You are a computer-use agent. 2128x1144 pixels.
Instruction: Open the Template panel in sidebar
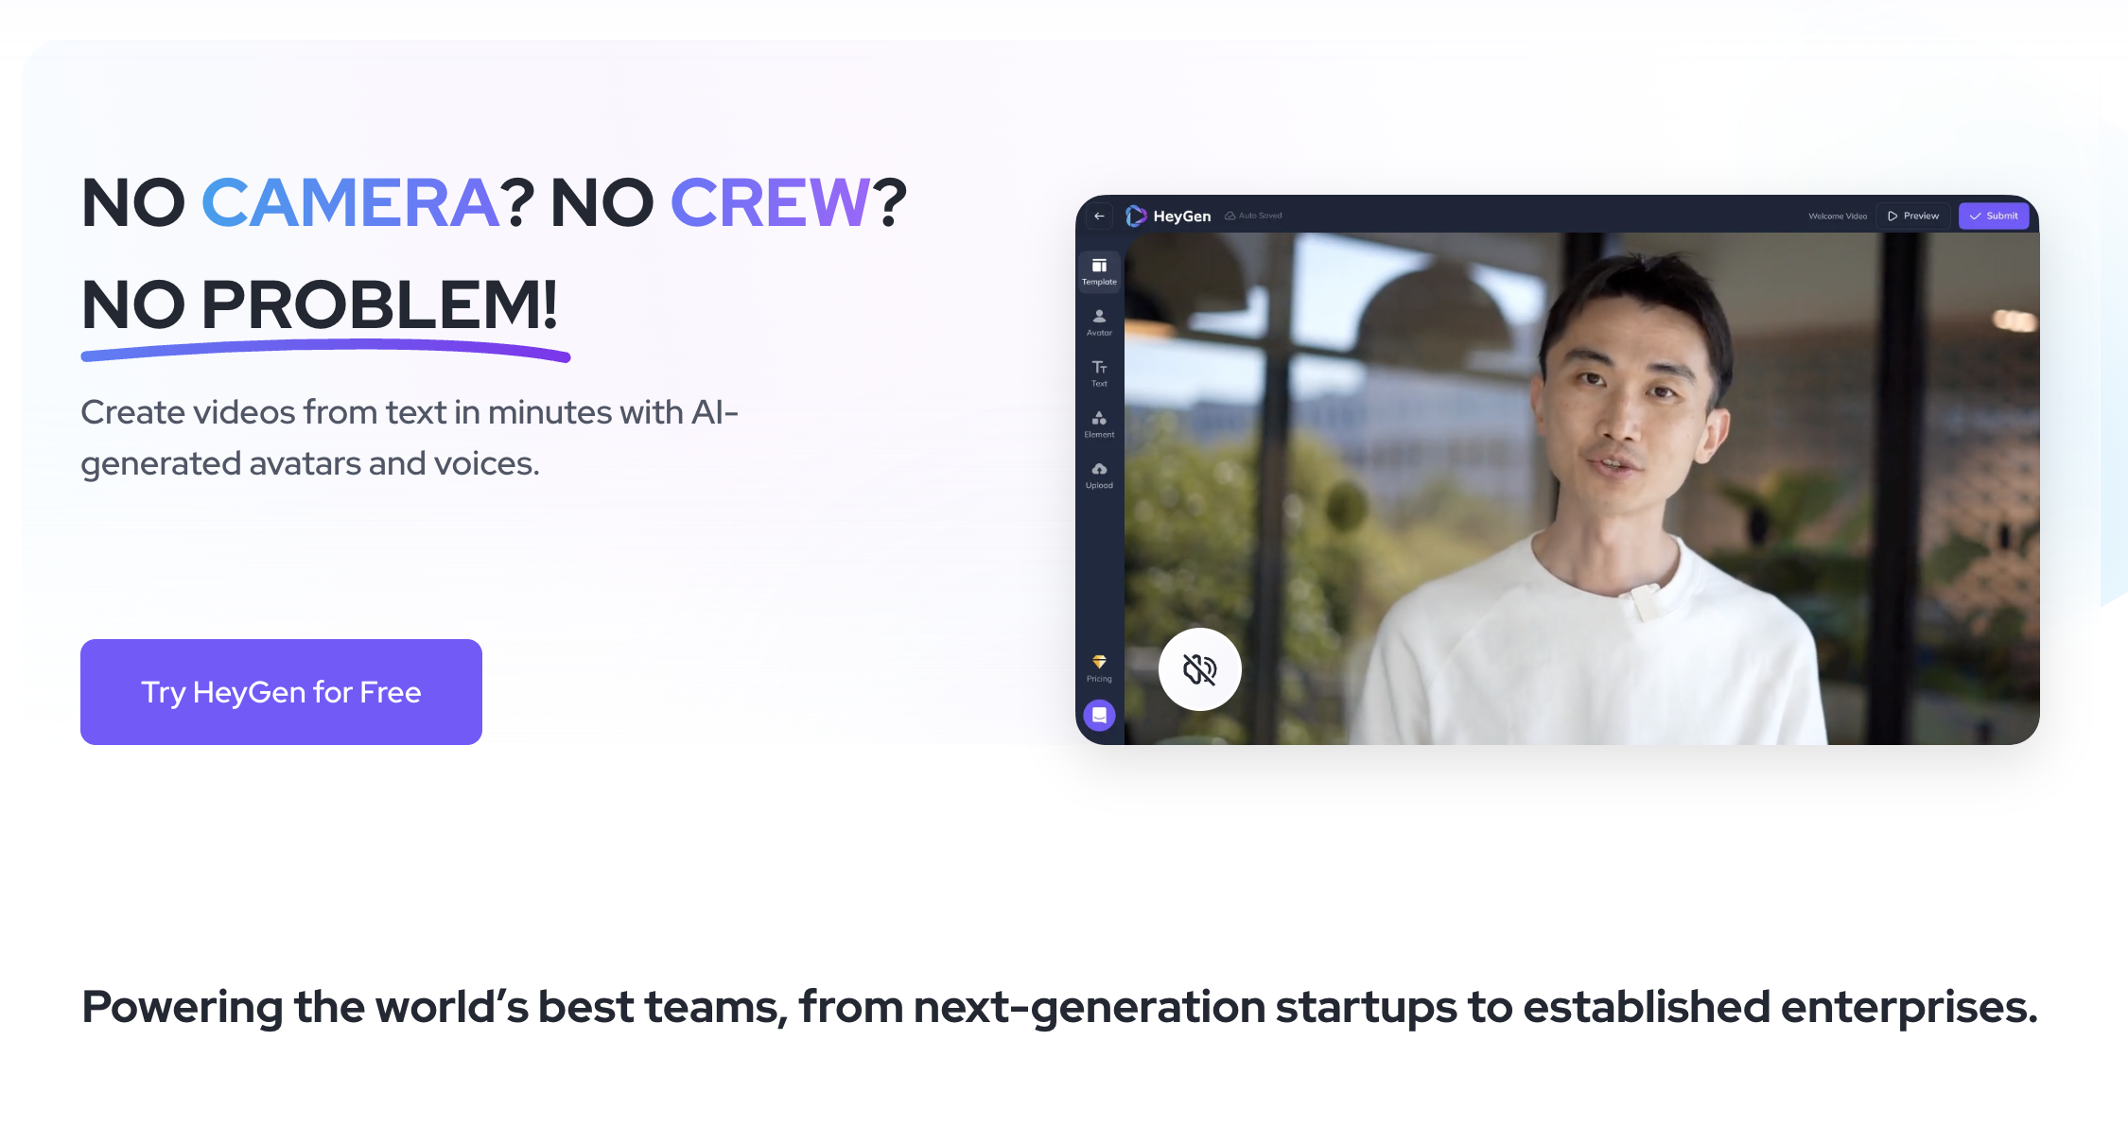(x=1099, y=271)
